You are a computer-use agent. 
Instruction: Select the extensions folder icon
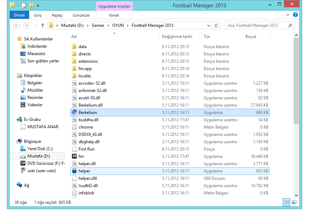point(74,61)
